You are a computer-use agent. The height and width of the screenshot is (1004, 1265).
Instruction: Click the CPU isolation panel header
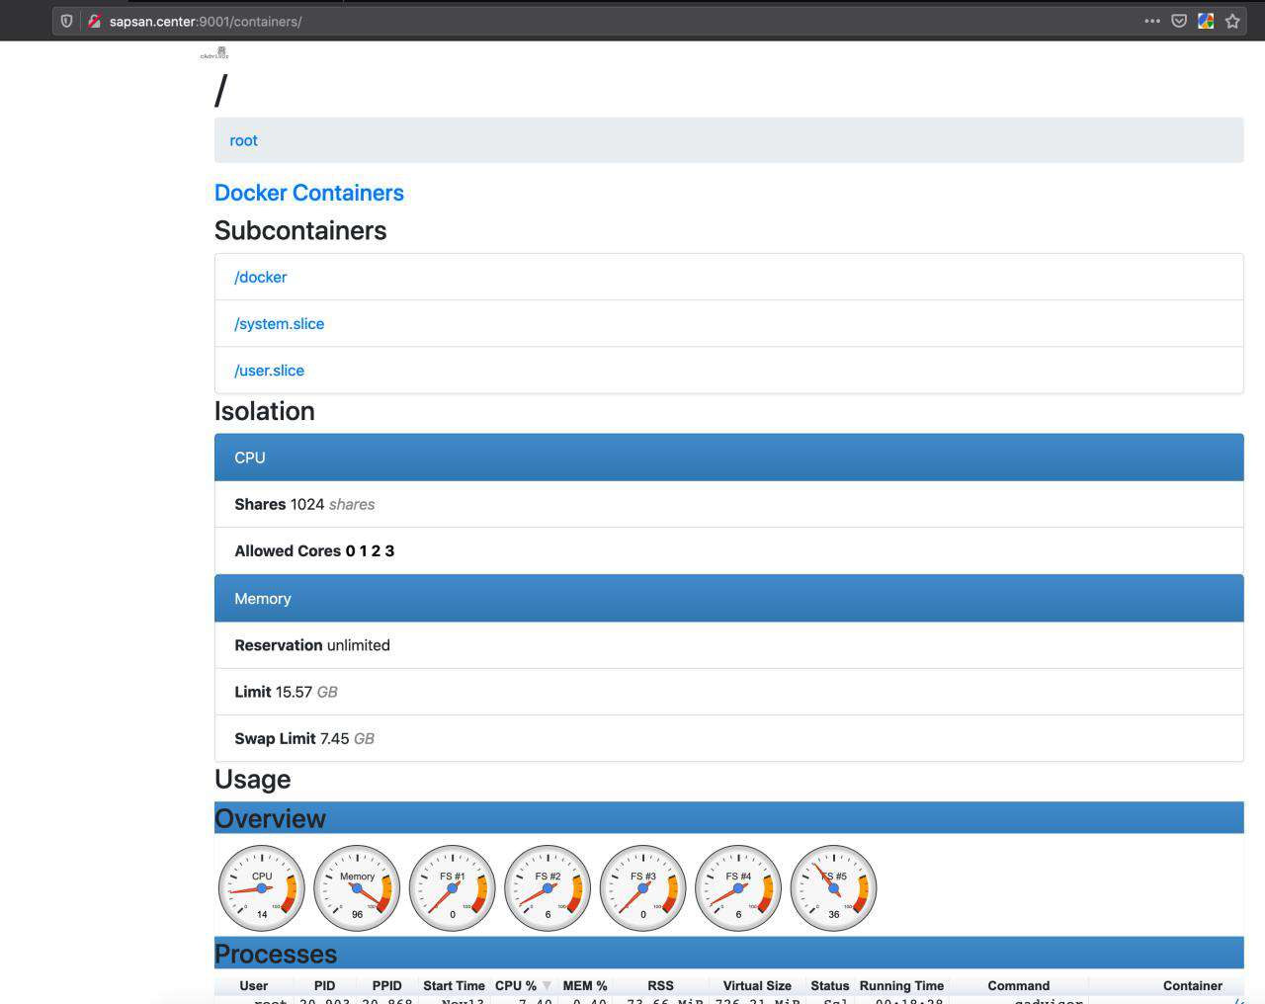[729, 458]
